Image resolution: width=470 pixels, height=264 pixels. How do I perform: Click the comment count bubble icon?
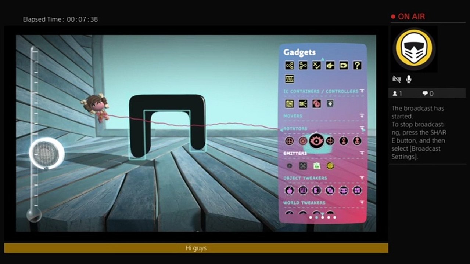coord(425,93)
